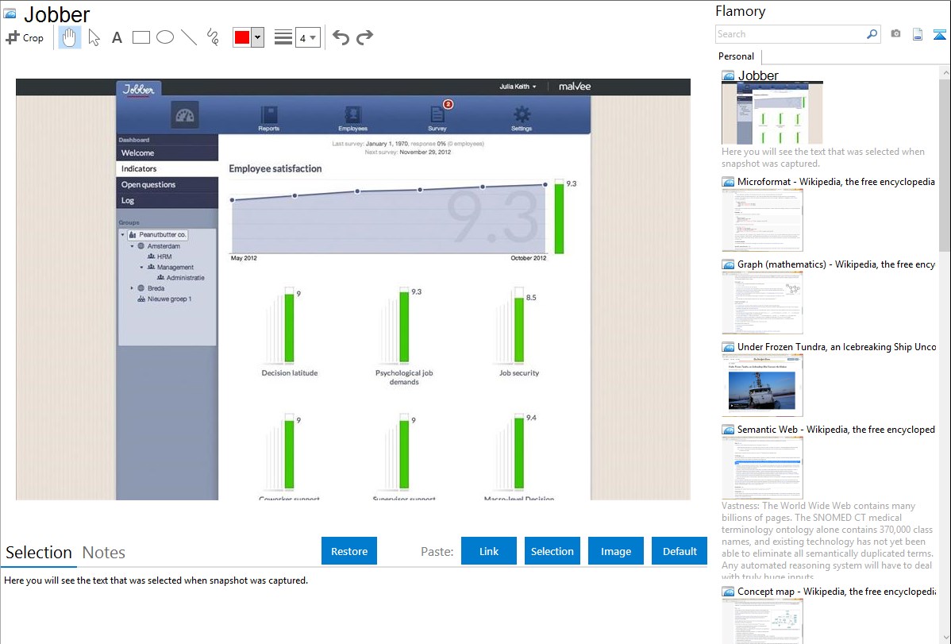Open Reports in the Jobber navigation
Screen dimensions: 951x644
(268, 118)
